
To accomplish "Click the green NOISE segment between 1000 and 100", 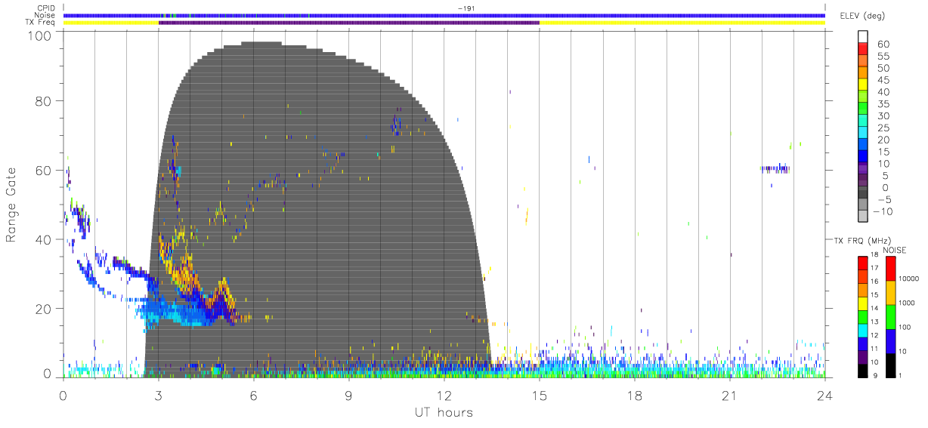I will (x=891, y=317).
